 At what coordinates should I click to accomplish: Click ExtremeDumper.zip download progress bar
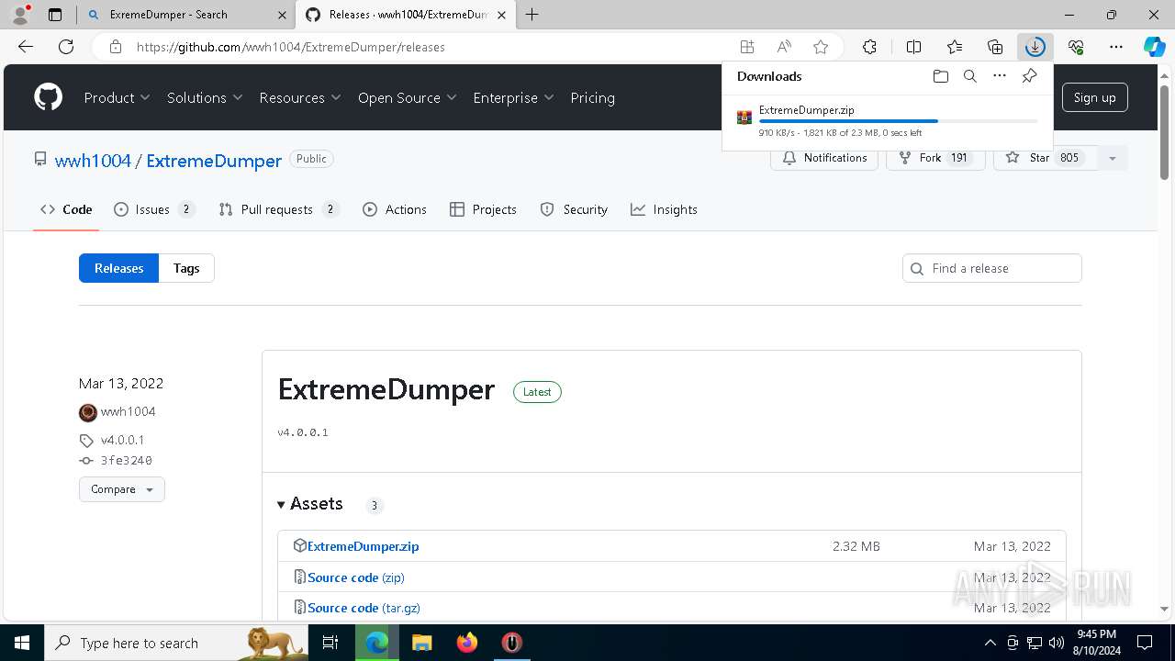(898, 121)
